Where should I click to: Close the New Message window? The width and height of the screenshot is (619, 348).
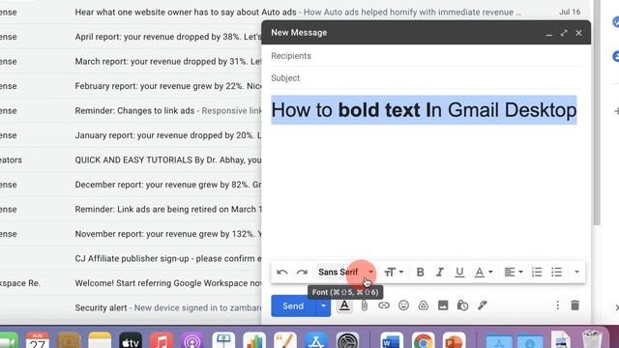[x=578, y=33]
